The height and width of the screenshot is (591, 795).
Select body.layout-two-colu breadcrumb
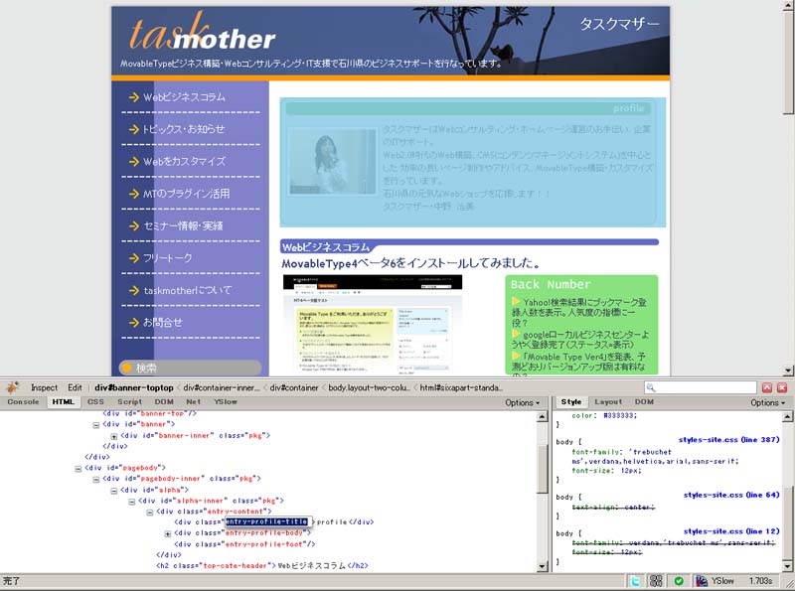tap(368, 387)
